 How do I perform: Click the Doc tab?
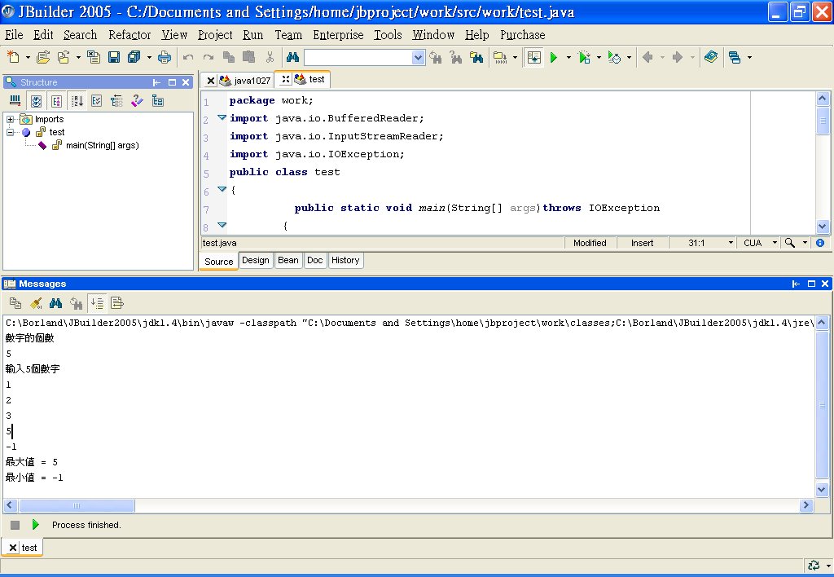[315, 260]
